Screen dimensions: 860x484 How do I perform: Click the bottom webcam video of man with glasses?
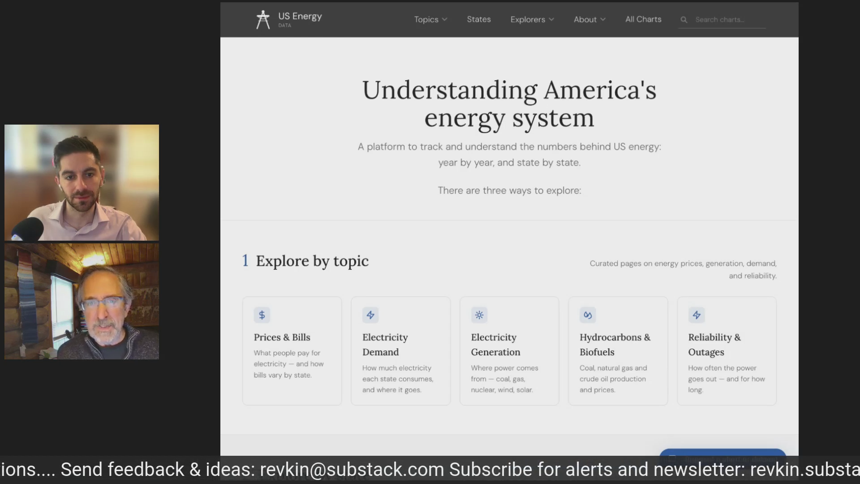pos(82,301)
